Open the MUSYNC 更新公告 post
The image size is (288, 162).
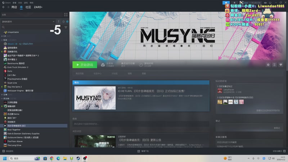(x=139, y=140)
